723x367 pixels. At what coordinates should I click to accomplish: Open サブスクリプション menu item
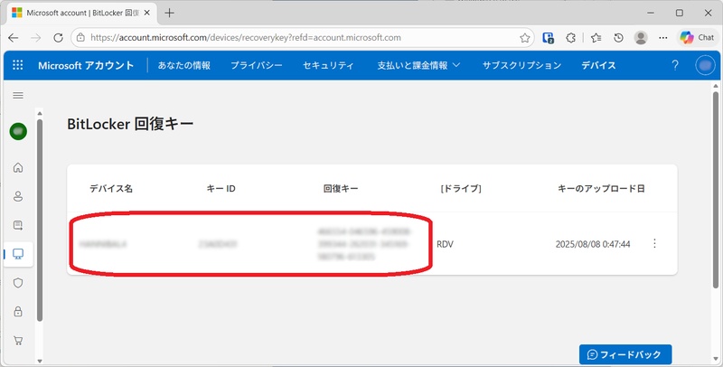click(x=521, y=65)
